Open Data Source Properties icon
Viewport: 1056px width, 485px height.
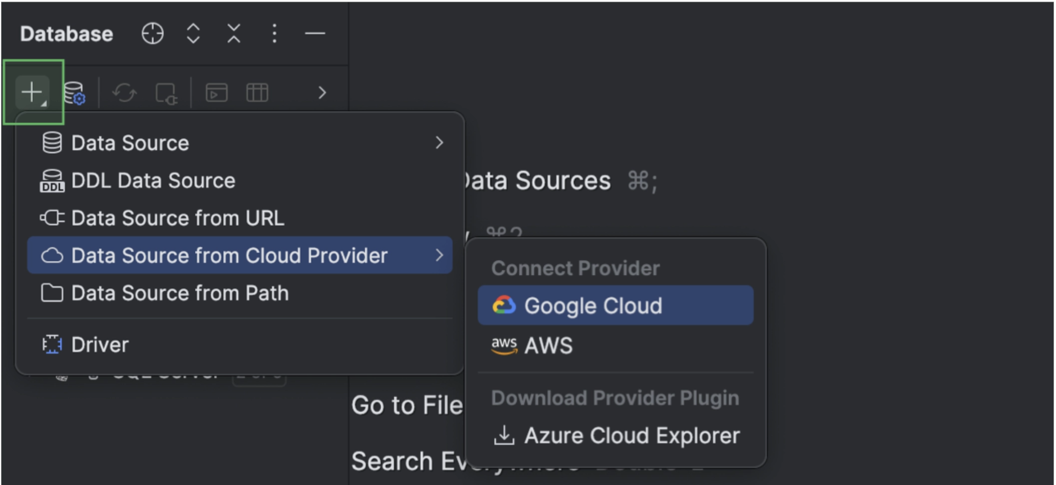pyautogui.click(x=74, y=93)
